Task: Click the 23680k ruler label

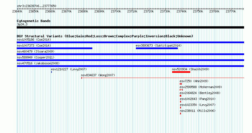Action: pos(83,11)
